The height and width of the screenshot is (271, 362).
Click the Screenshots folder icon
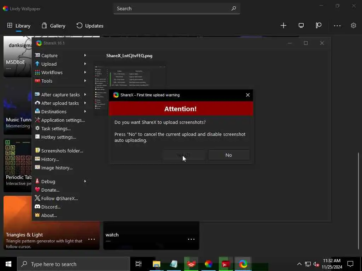37,150
